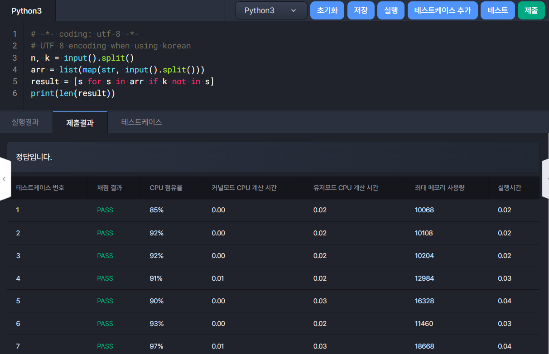Click the 정답입니다. result message
Image resolution: width=549 pixels, height=354 pixels.
click(x=34, y=158)
